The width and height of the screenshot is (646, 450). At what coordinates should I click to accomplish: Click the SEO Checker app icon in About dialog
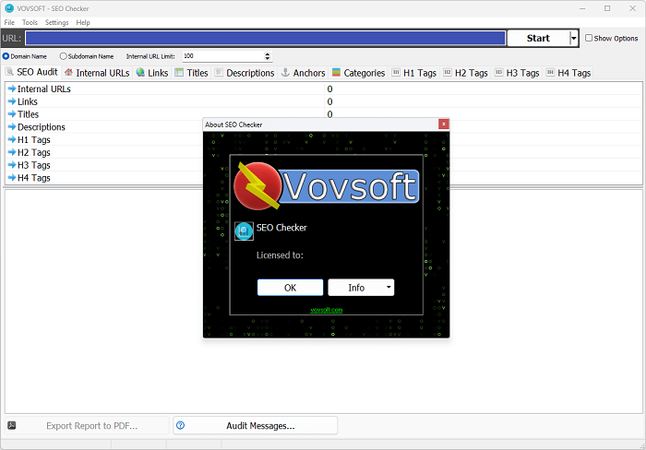244,231
